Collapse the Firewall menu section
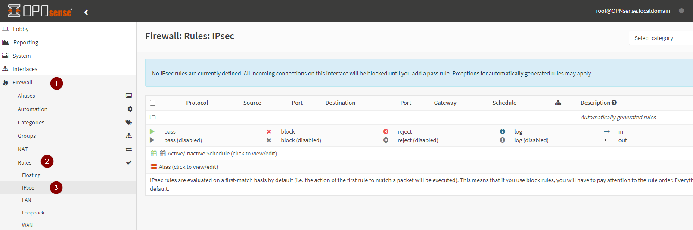Viewport: 693px width, 230px height. click(x=22, y=82)
